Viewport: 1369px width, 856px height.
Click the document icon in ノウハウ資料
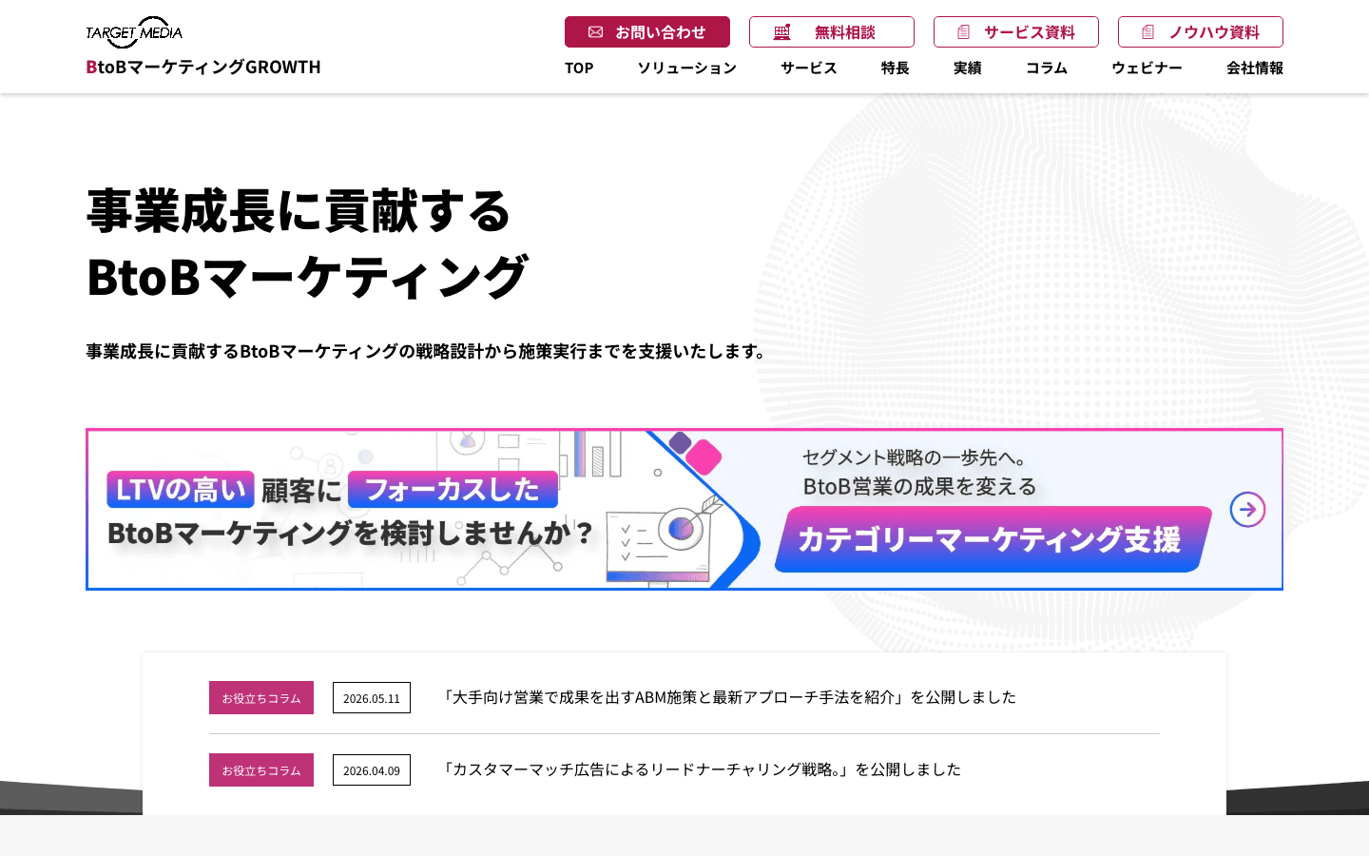point(1148,32)
